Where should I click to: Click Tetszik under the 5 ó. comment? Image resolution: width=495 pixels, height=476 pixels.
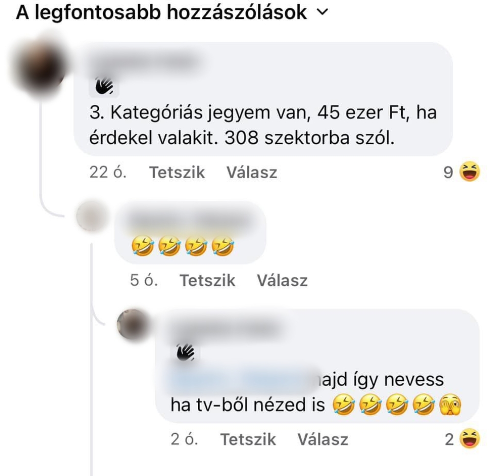pos(207,280)
